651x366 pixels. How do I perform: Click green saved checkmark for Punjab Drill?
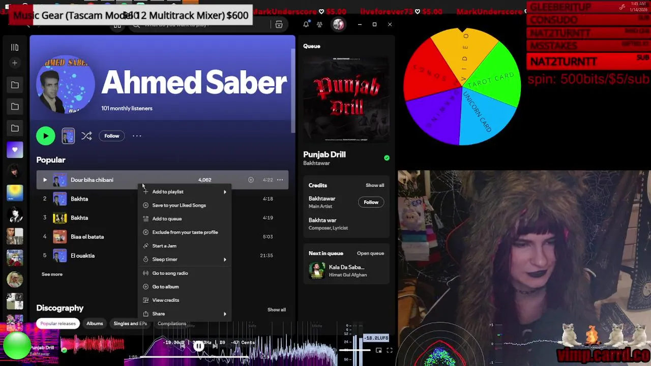387,158
